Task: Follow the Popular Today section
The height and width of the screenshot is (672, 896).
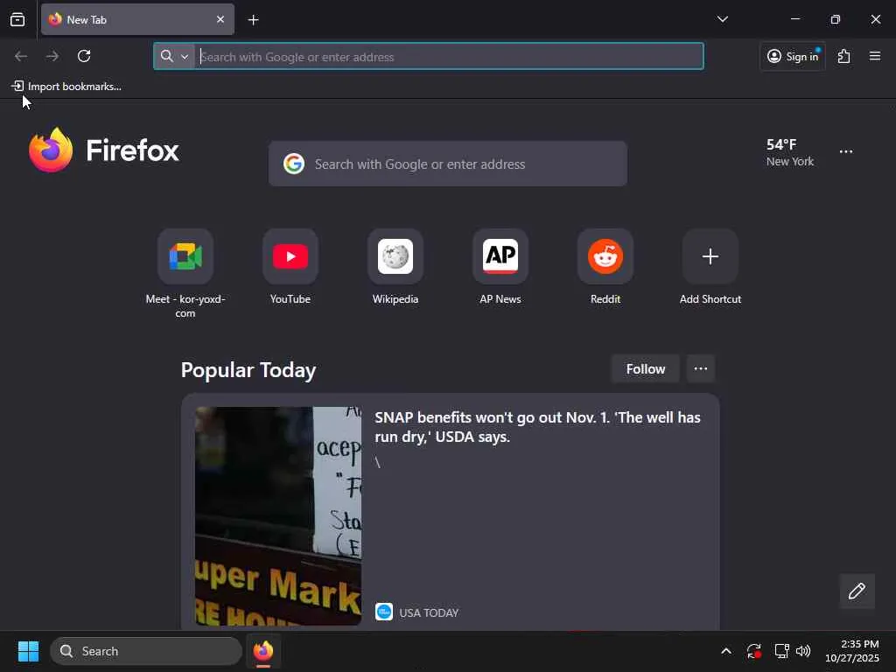Action: (645, 369)
